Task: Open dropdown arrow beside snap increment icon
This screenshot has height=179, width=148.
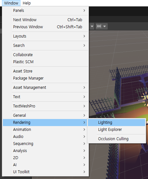Action: pyautogui.click(x=105, y=27)
